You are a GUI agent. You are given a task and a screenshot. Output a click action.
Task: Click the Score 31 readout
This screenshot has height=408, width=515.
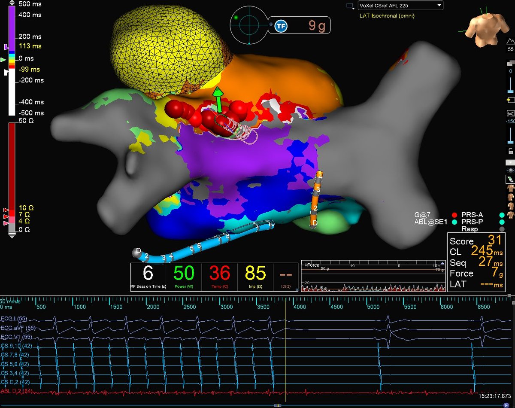tap(476, 241)
